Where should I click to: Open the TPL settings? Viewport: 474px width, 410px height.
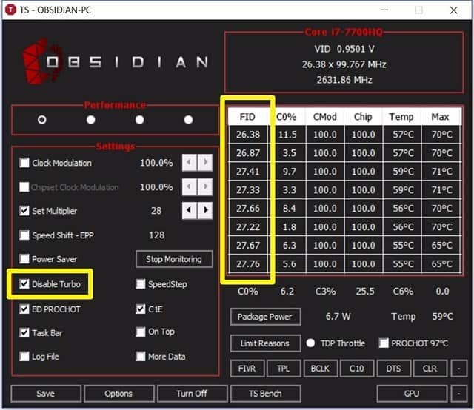point(284,369)
